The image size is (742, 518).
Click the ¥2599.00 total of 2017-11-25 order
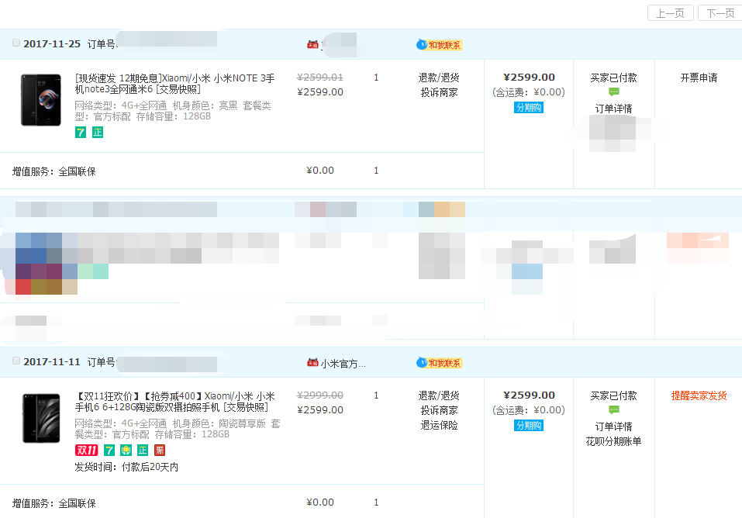tap(529, 78)
